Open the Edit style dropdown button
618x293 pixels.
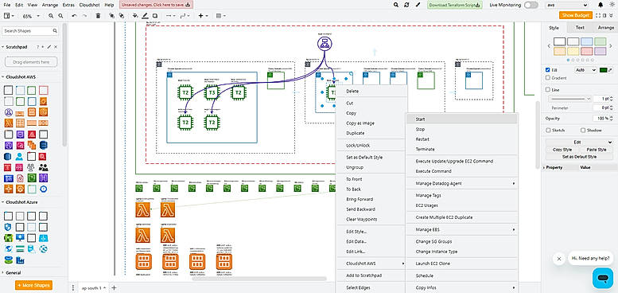point(579,142)
